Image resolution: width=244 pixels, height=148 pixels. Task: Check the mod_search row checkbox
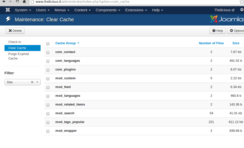click(48, 114)
